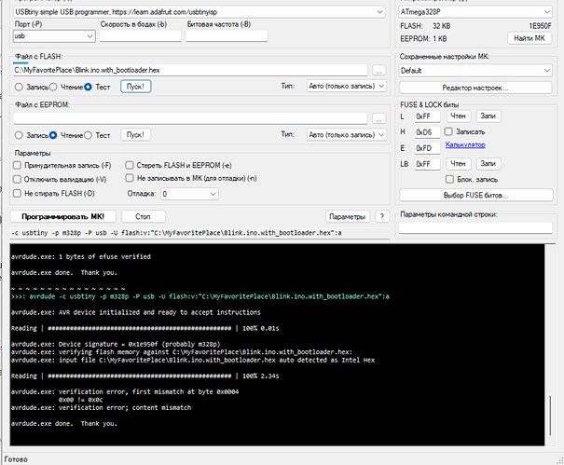Screen dimensions: 564x465
Task: Click the bit clock (-B) input field
Action: (x=227, y=36)
